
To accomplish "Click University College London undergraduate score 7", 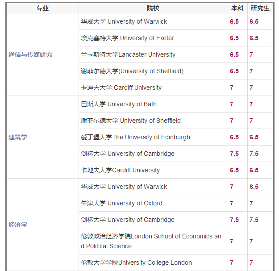I will pos(232,263).
